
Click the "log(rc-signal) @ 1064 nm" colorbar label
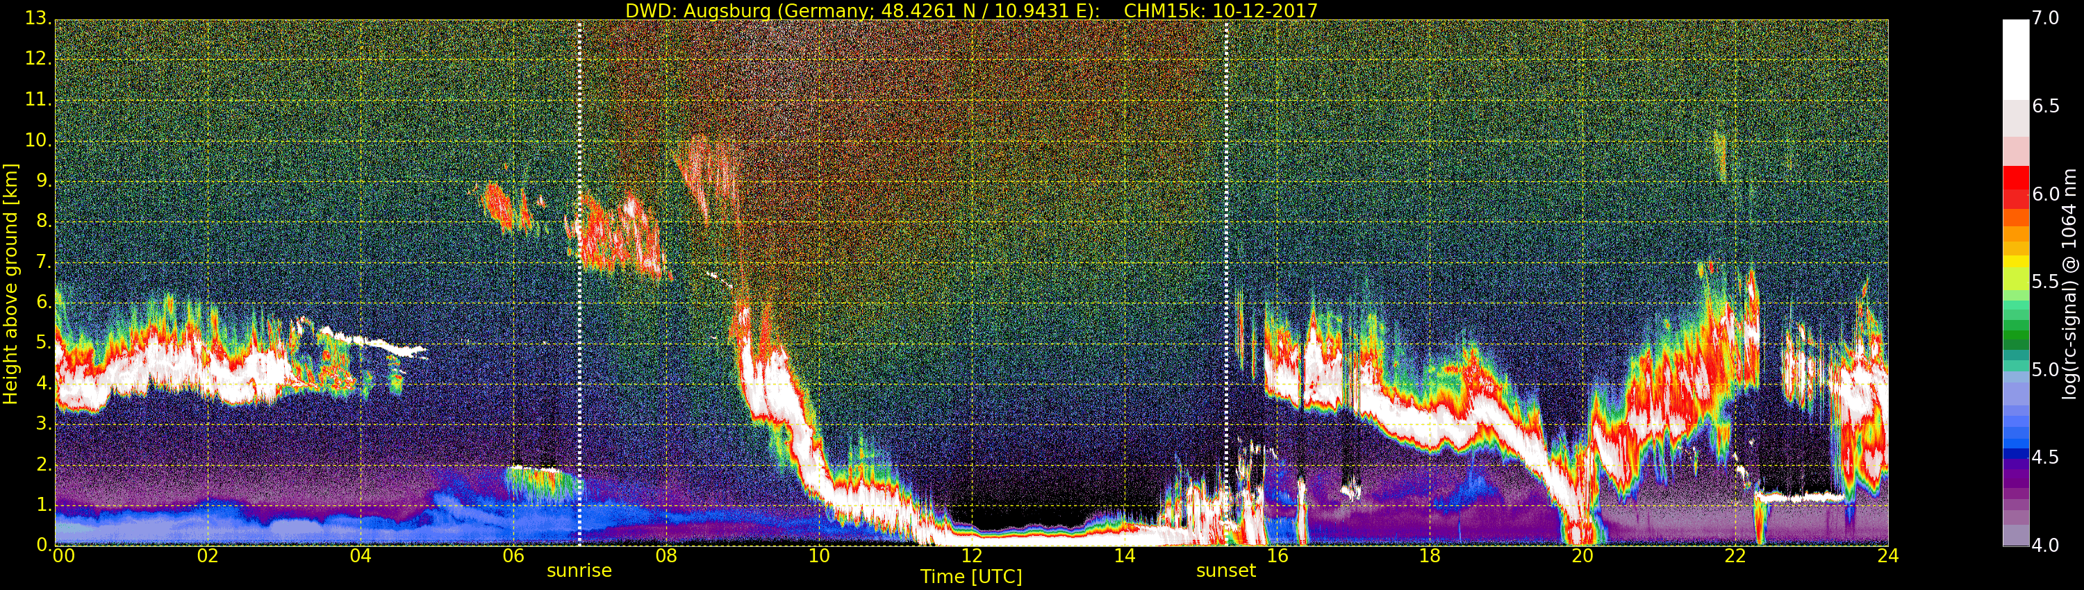(x=2069, y=284)
